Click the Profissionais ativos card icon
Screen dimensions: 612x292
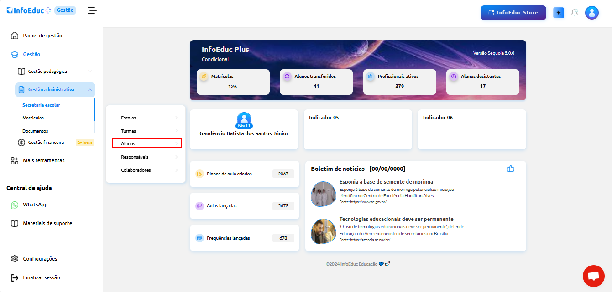371,77
